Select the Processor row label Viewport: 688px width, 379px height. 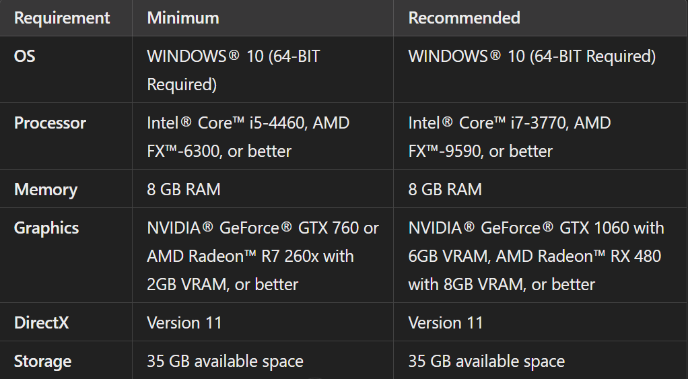point(50,123)
